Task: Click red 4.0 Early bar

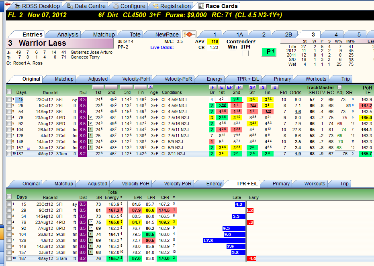Action: click(x=251, y=259)
